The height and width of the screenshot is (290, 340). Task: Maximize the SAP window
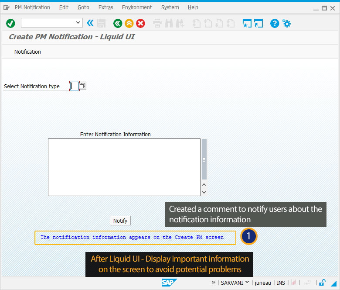(324, 8)
